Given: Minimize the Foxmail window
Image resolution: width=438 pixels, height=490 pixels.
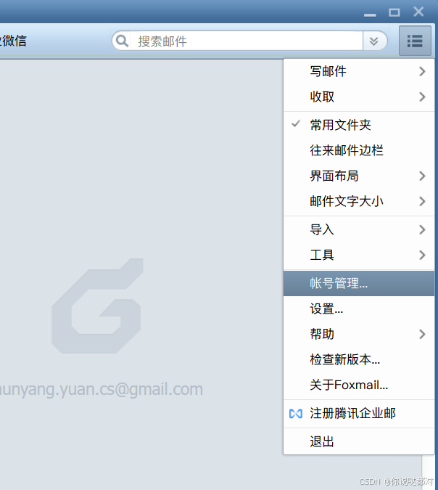Looking at the screenshot, I should tap(370, 14).
